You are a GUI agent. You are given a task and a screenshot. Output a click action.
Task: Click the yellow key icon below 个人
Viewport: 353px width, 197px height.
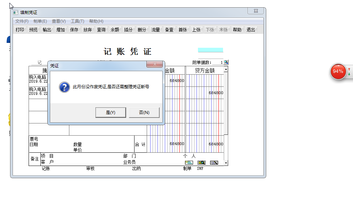201,162
